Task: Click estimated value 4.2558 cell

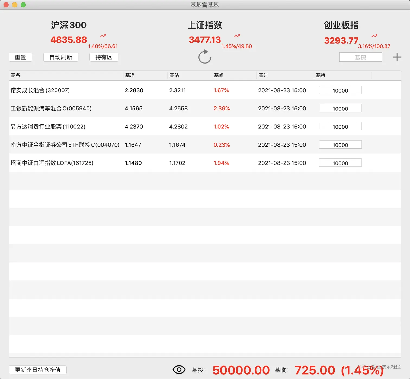Action: [178, 108]
